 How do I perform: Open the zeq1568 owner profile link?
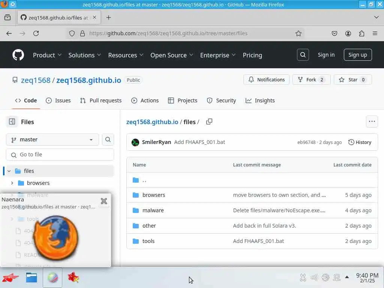pyautogui.click(x=36, y=80)
